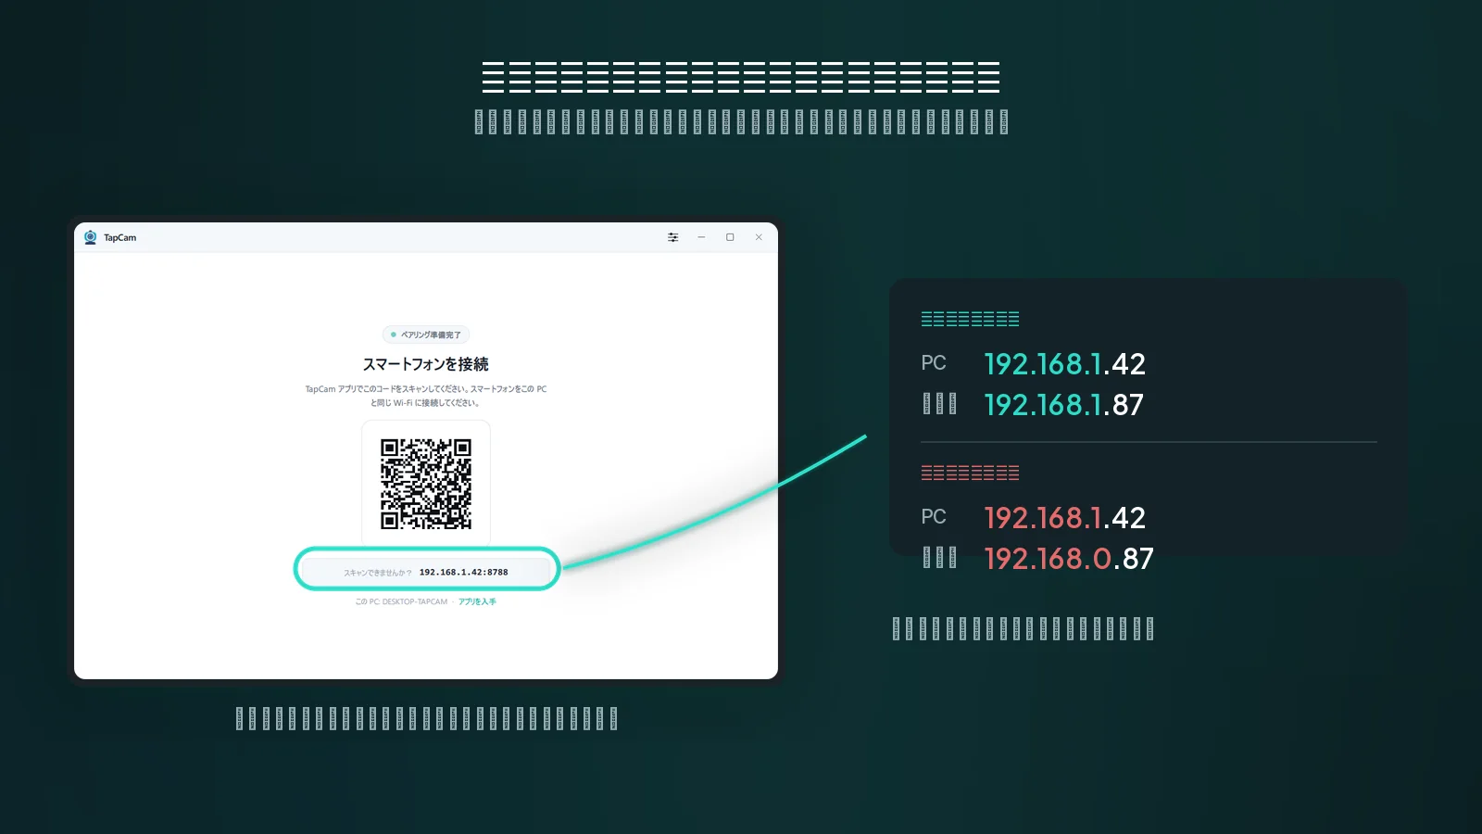Click the pairing QR code image
Screen dimensions: 1482x834
[426, 483]
